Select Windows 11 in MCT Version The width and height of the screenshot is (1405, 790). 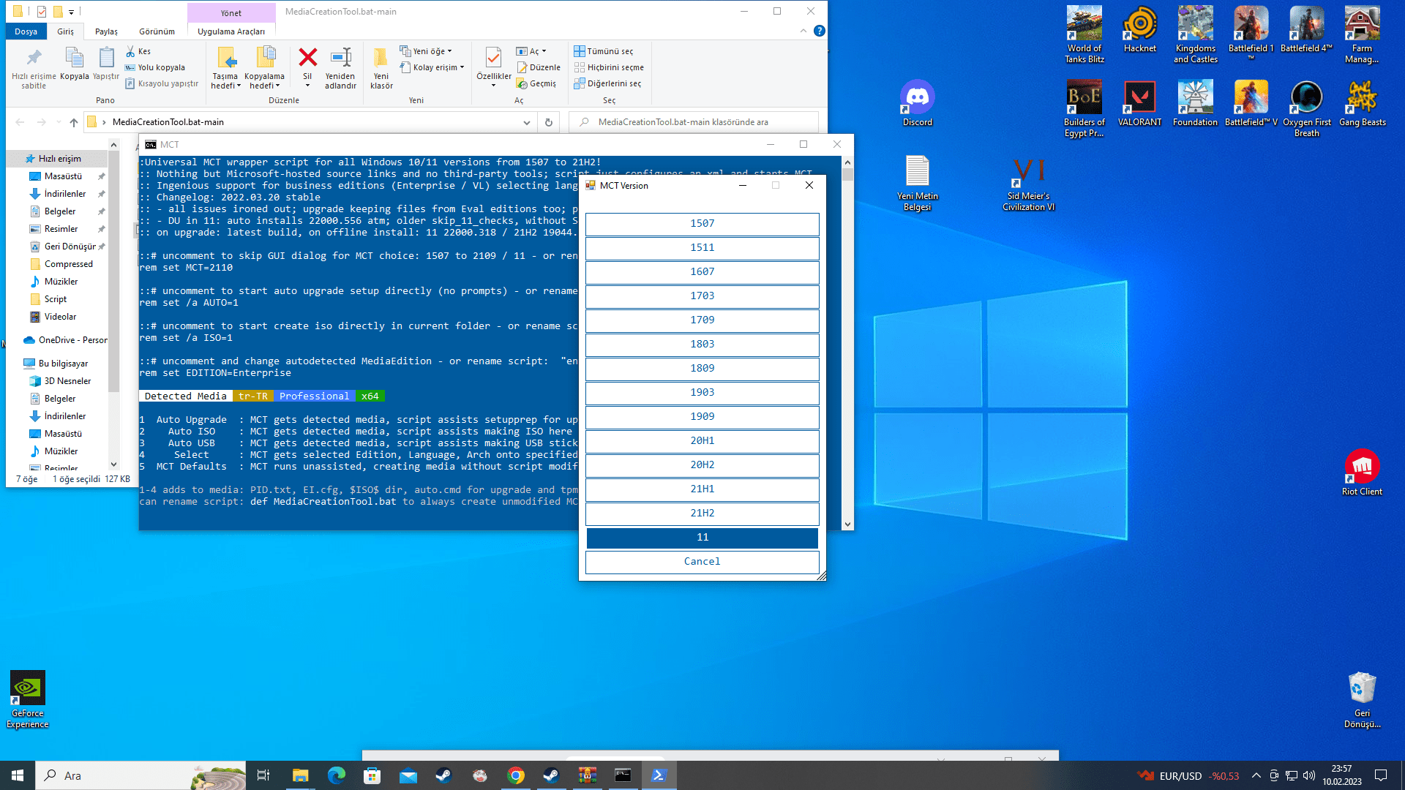pos(702,538)
